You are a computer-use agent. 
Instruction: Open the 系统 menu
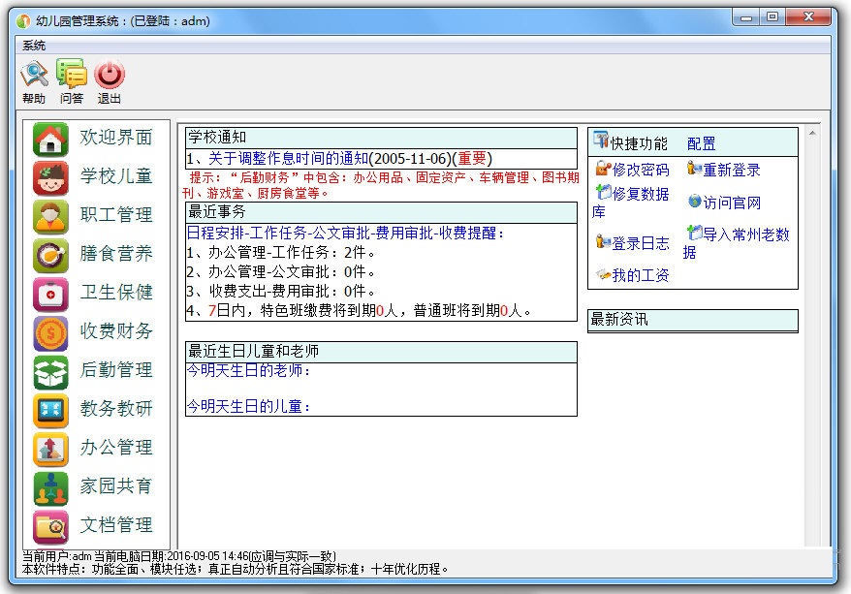point(34,46)
